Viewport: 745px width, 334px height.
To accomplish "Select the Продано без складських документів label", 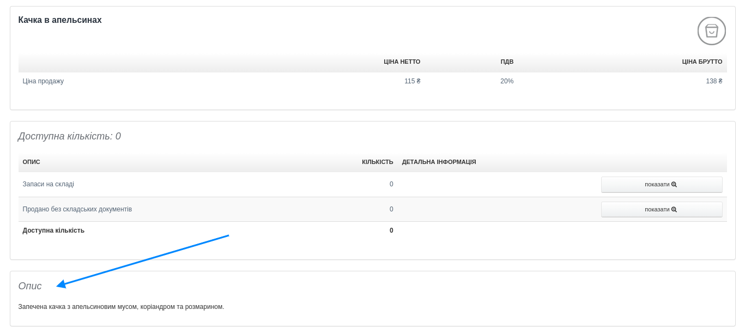I will coord(77,209).
